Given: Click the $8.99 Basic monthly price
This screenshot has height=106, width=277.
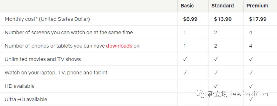Looking at the screenshot, I should coord(190,19).
